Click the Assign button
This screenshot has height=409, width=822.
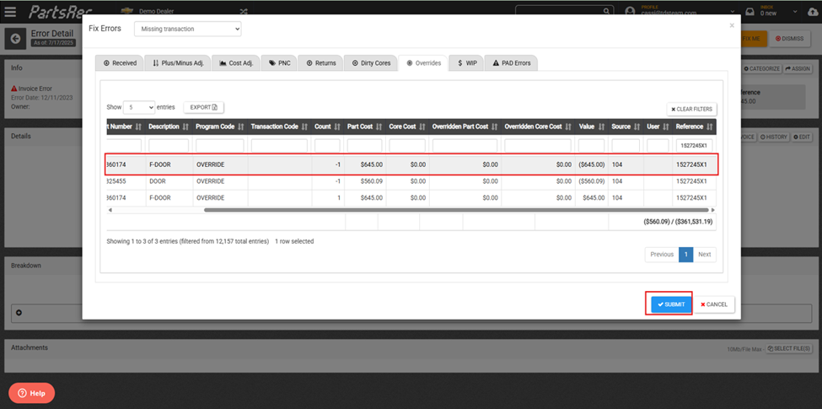798,68
